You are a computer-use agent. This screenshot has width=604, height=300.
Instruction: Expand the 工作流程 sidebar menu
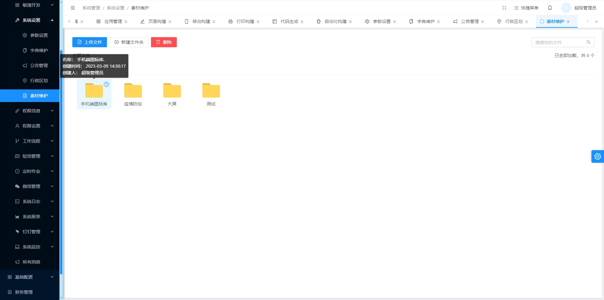(x=31, y=141)
